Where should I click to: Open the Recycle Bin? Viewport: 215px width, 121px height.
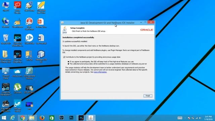pos(6,39)
